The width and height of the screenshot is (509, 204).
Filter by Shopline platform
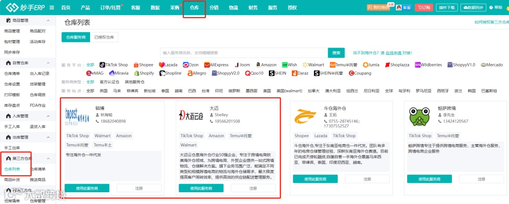(x=171, y=73)
